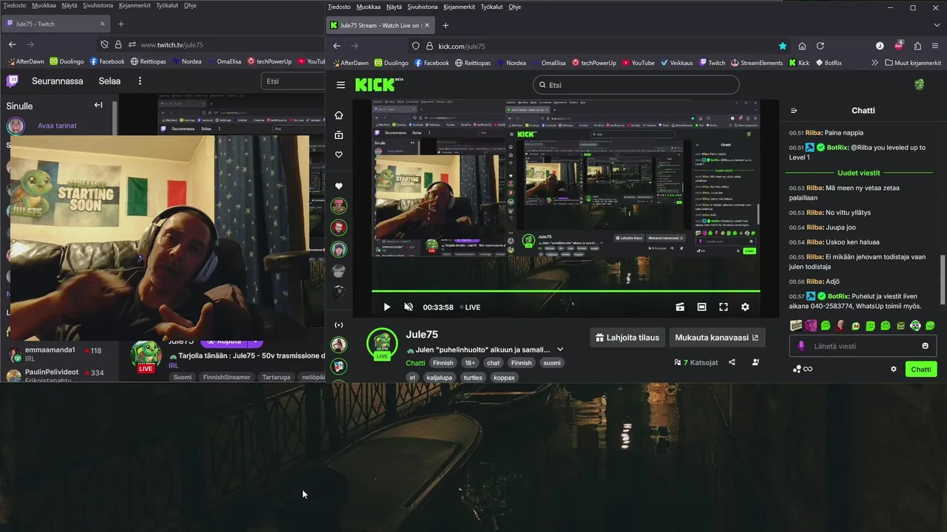Show more bookmarks chevron in Kick window
The width and height of the screenshot is (947, 532).
[x=875, y=63]
